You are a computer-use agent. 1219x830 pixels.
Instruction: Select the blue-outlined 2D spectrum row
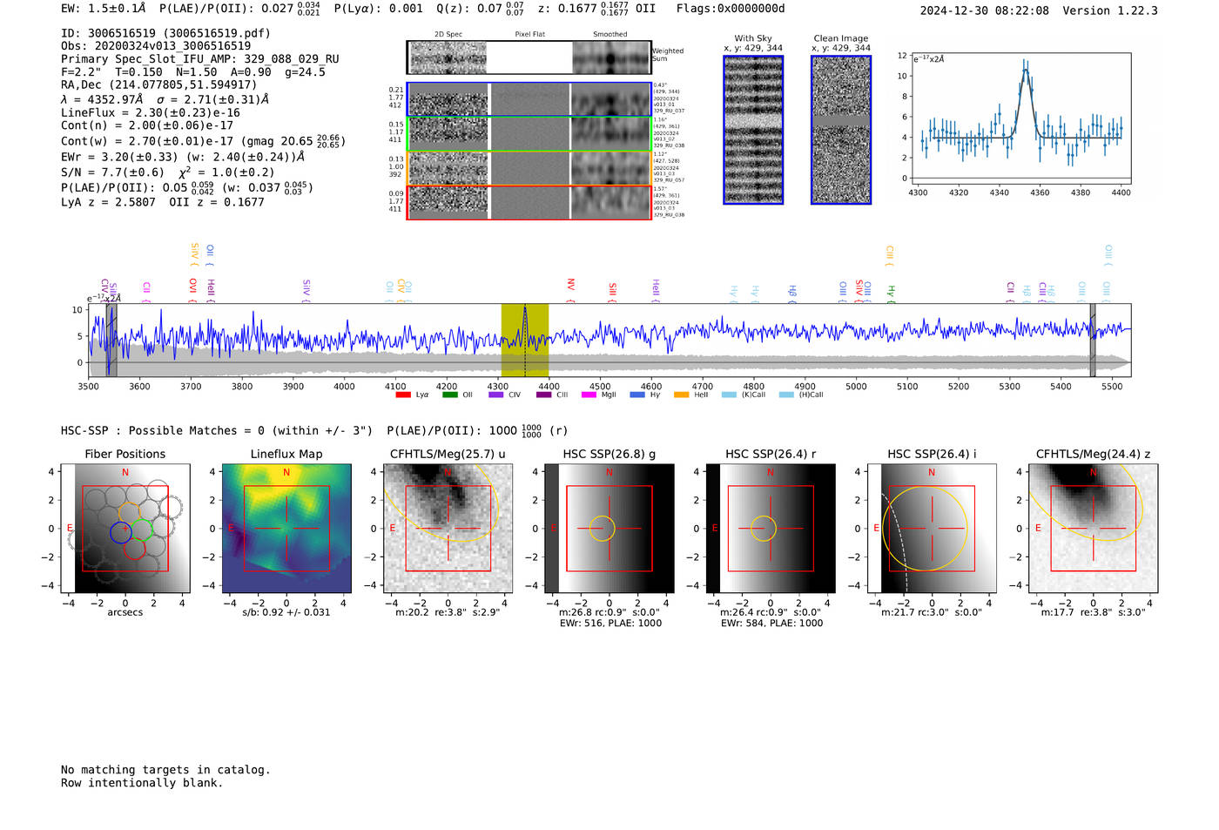pyautogui.click(x=529, y=99)
